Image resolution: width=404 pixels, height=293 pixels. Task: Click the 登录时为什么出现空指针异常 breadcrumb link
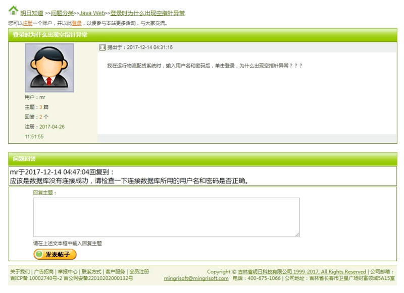click(147, 13)
